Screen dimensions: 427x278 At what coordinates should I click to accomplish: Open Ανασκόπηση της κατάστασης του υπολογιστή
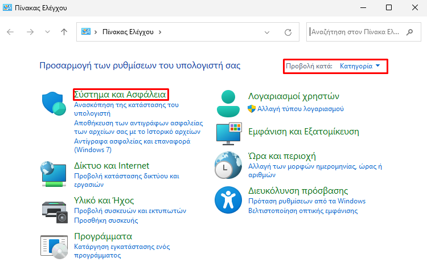[x=126, y=109]
